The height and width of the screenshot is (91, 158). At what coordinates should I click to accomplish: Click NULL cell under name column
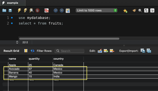(12, 80)
